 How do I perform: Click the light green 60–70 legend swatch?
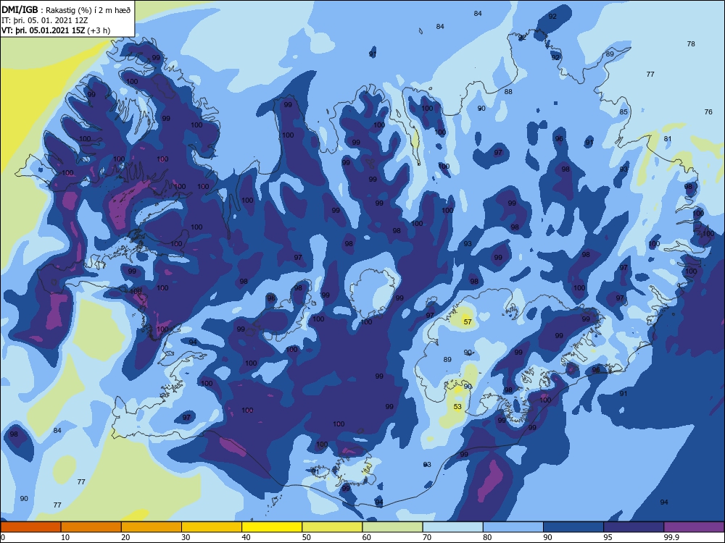tap(392, 527)
